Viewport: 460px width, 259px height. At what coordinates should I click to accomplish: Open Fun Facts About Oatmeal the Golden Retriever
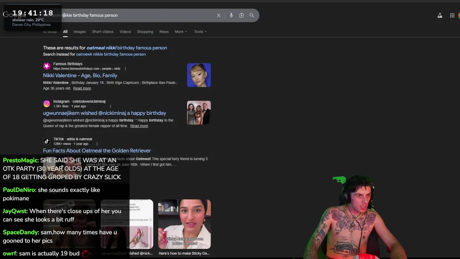97,151
